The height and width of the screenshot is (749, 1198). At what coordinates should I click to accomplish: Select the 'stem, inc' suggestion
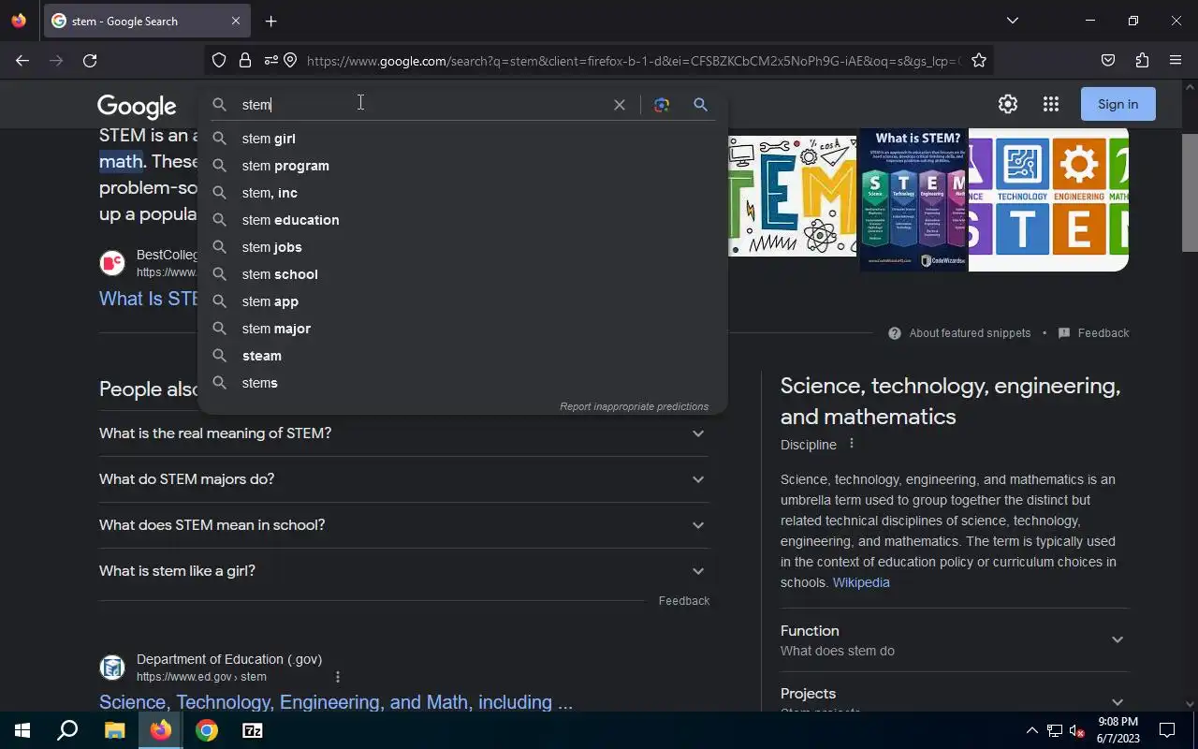click(x=462, y=193)
